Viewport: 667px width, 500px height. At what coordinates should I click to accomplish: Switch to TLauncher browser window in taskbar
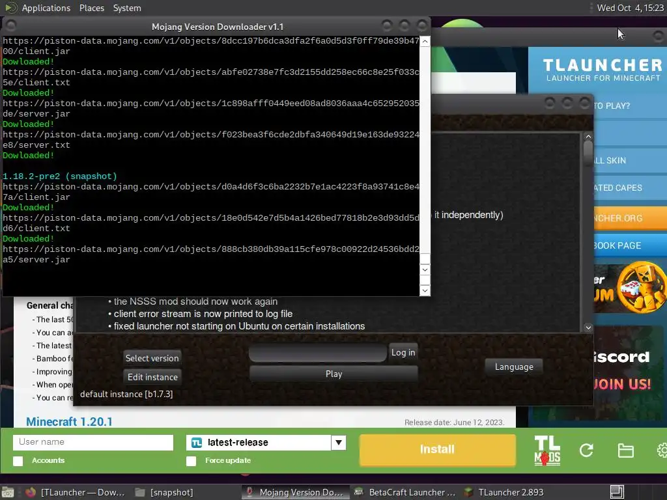[x=77, y=492]
